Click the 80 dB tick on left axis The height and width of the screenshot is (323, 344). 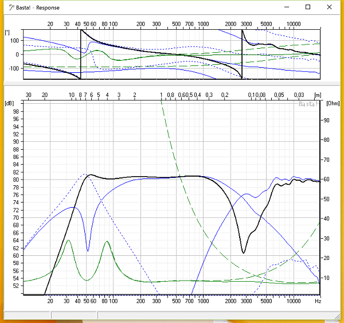[x=15, y=180]
